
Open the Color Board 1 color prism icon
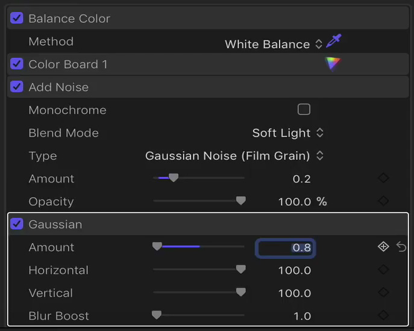click(333, 64)
